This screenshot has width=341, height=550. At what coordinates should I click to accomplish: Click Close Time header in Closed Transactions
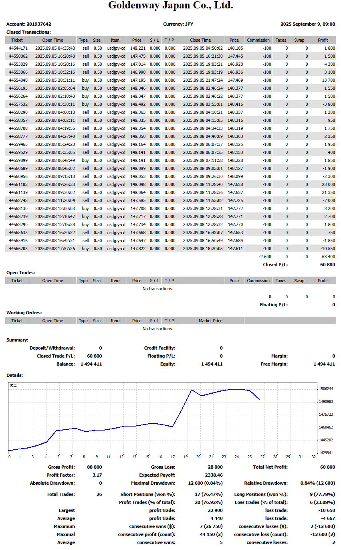[x=200, y=40]
